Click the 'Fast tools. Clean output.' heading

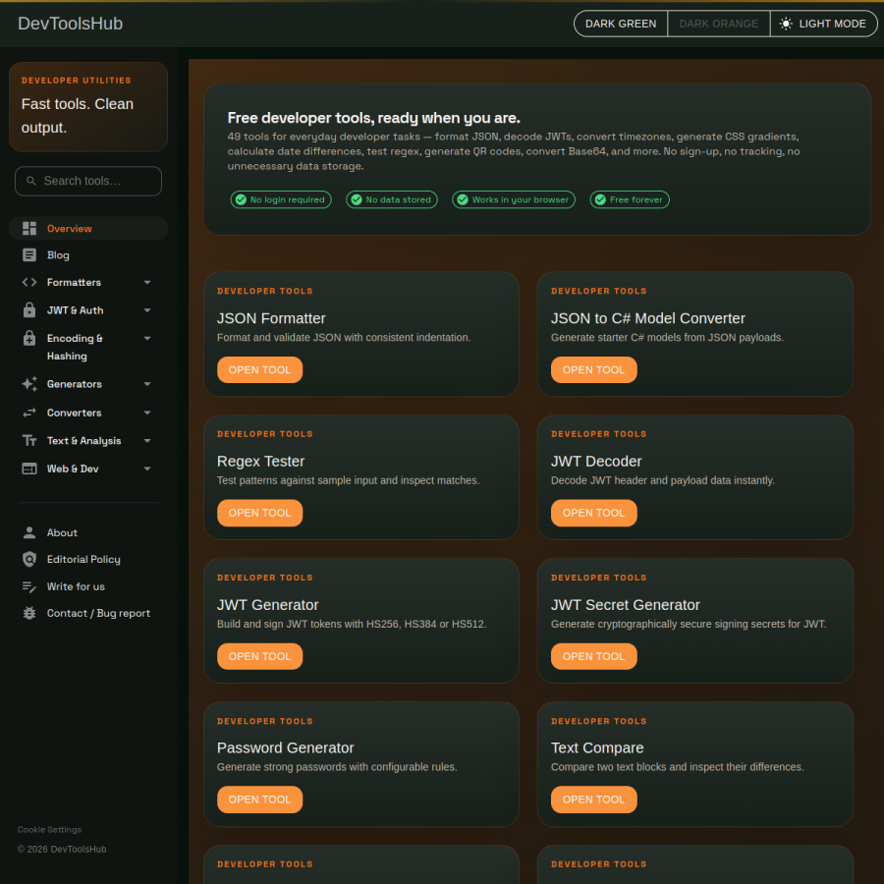[78, 116]
